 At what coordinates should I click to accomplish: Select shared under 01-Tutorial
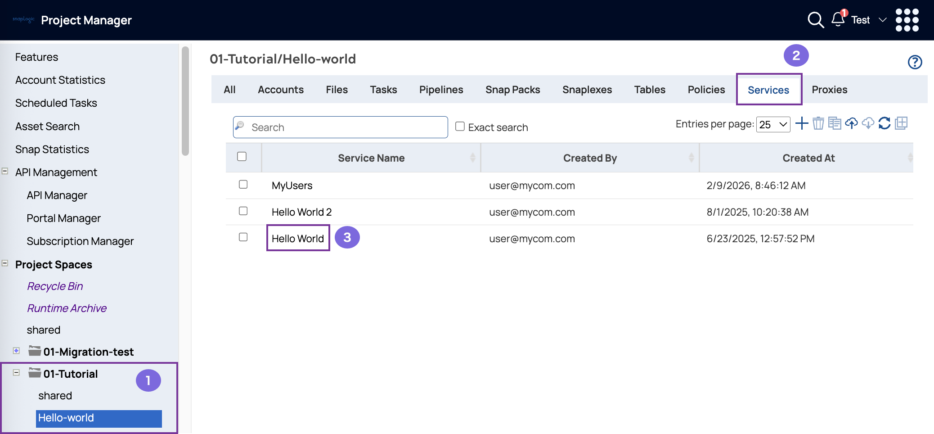55,396
